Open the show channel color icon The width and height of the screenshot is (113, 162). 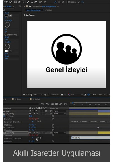point(69,95)
